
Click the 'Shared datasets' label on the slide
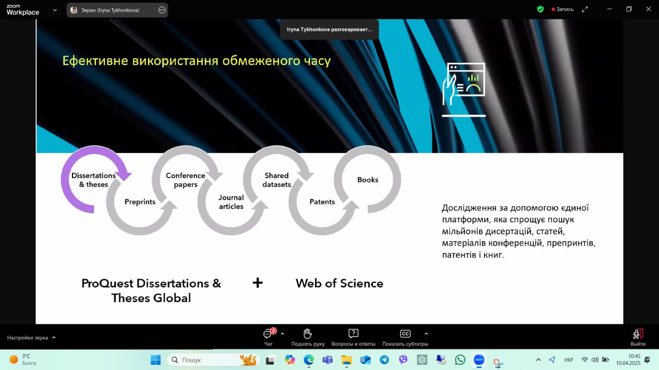click(276, 180)
